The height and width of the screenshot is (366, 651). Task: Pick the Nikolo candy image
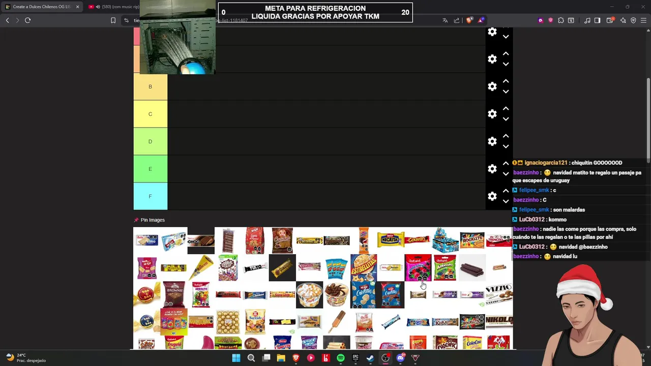pos(499,321)
